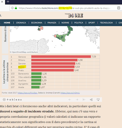Click the Tableau share icon
Image resolution: width=122 pixels, height=128 pixels.
[91, 100]
